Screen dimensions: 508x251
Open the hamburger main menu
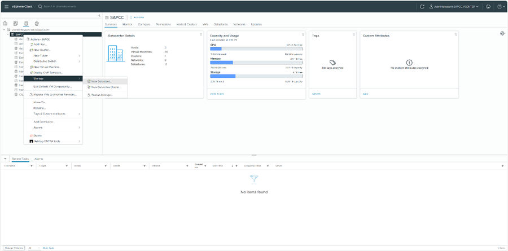[x=6, y=6]
